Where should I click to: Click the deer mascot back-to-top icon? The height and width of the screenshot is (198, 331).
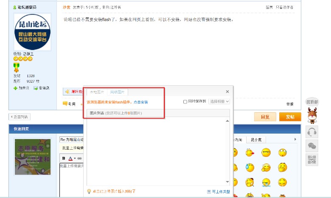pyautogui.click(x=312, y=114)
